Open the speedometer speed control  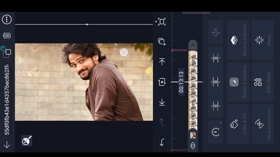[x=216, y=132]
